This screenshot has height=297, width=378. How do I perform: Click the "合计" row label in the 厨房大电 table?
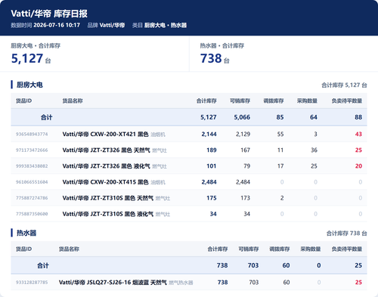[47, 117]
